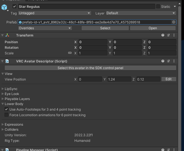This screenshot has height=151, width=184.
Task: Open the prefab Overrides dropdown
Action: click(x=45, y=28)
